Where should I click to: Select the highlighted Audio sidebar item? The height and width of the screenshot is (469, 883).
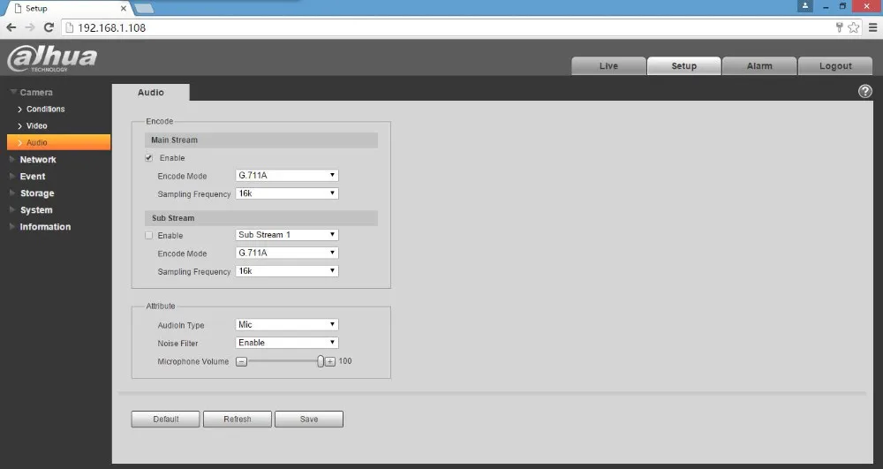pyautogui.click(x=58, y=142)
